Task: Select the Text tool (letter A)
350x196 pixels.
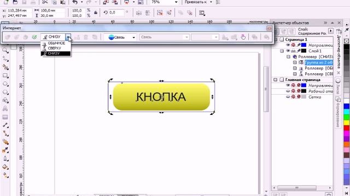Action: click(5, 109)
